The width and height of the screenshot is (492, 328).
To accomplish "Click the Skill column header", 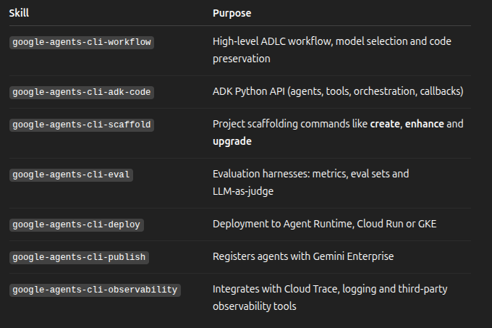I will point(19,13).
